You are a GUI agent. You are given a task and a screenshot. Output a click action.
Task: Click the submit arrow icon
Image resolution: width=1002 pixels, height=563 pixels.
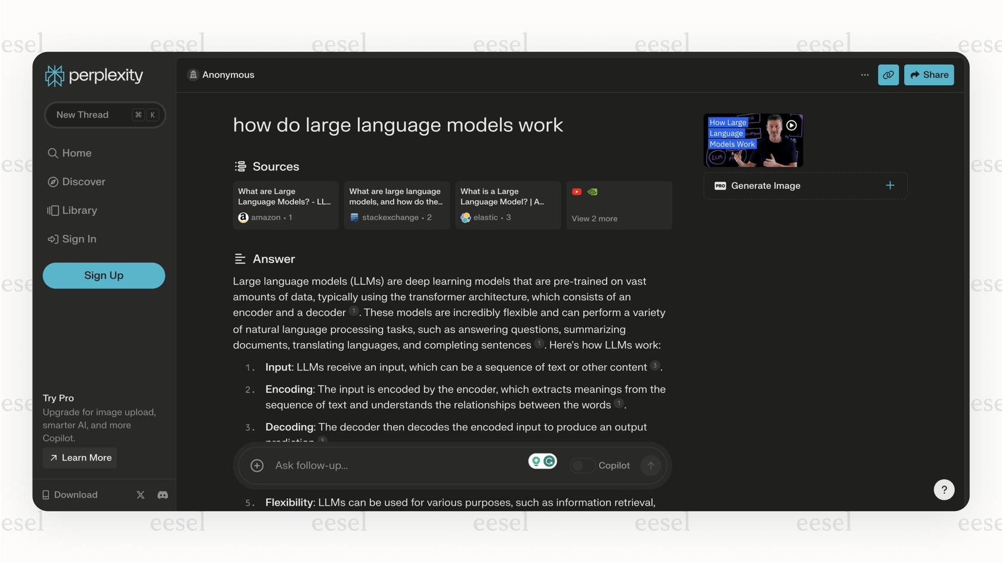pyautogui.click(x=651, y=465)
